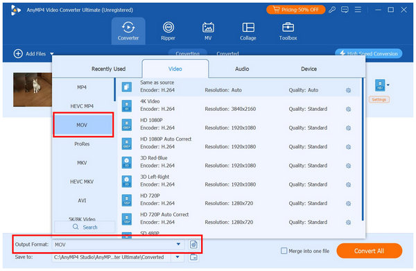Click the Settings button under format icon
The height and width of the screenshot is (271, 416).
click(379, 99)
